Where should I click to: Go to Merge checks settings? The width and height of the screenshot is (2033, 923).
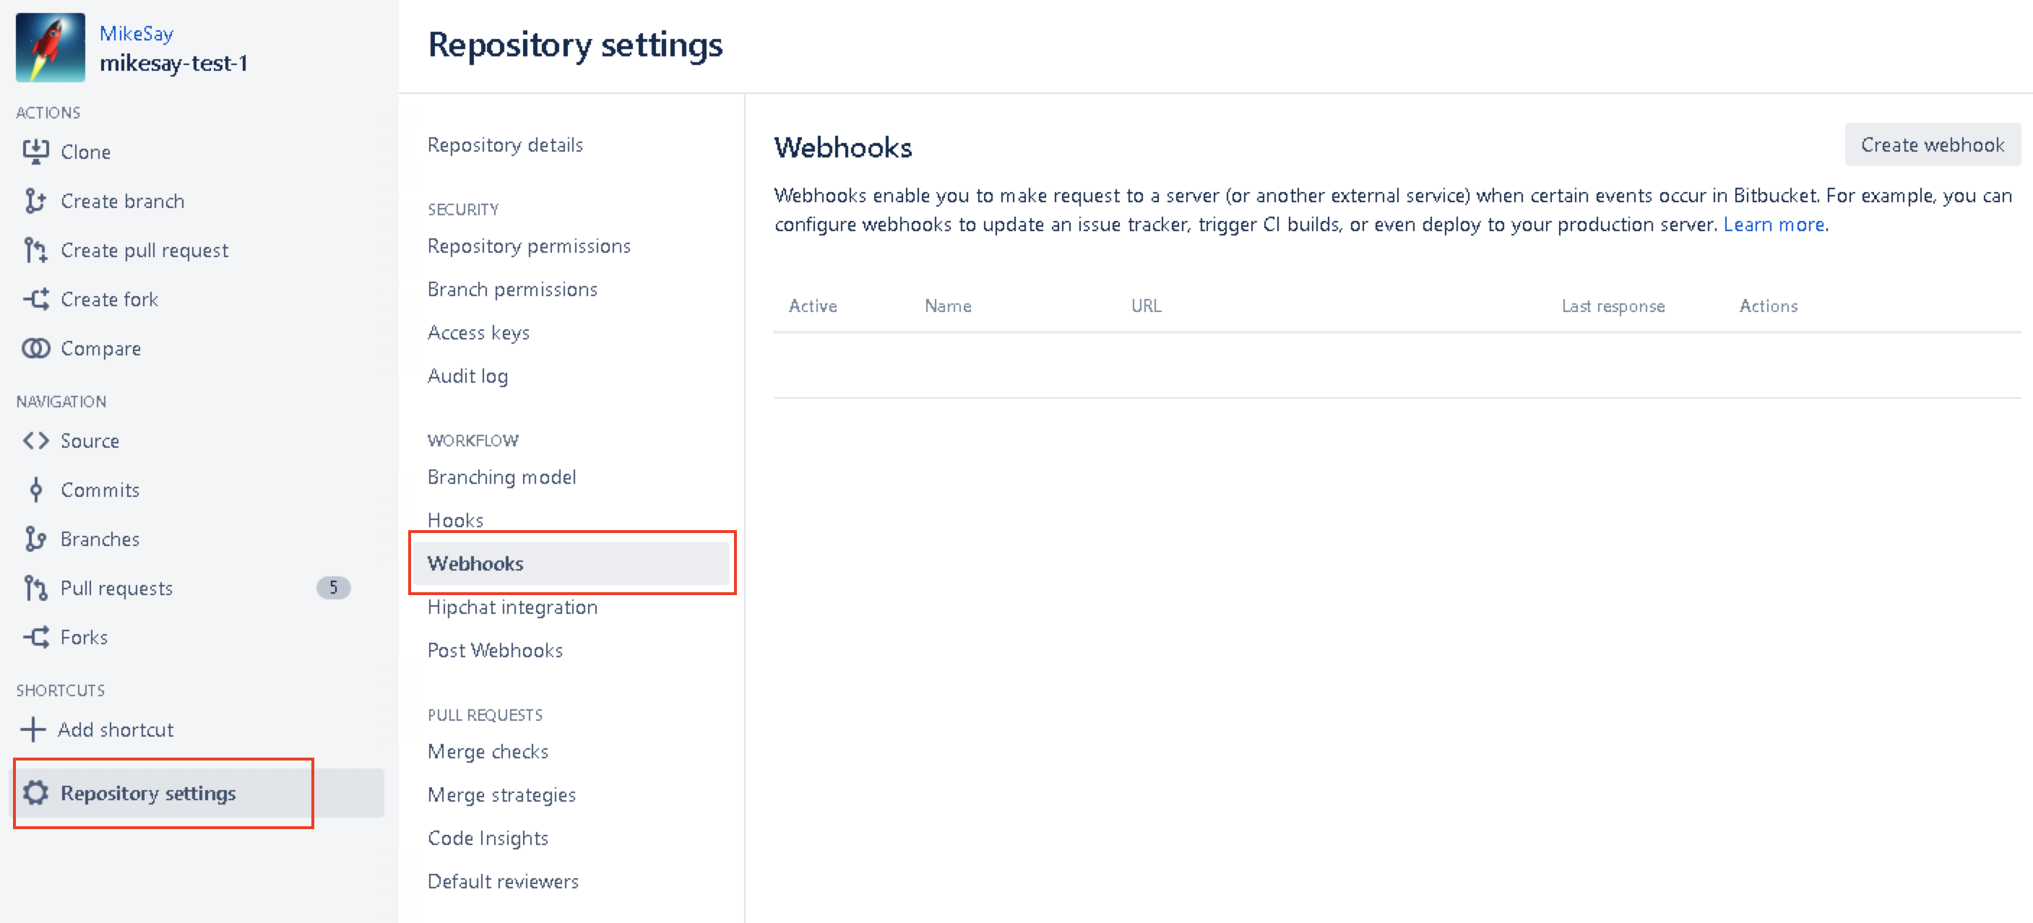tap(488, 751)
